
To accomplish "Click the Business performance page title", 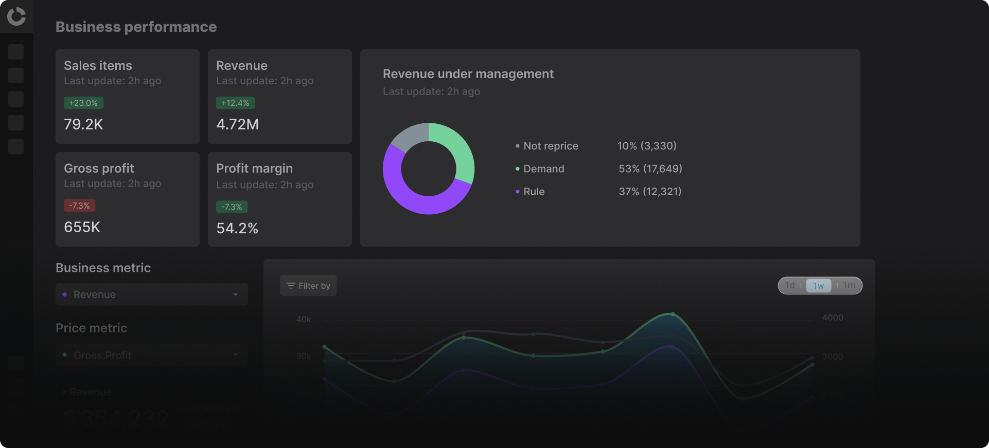I will pyautogui.click(x=136, y=27).
